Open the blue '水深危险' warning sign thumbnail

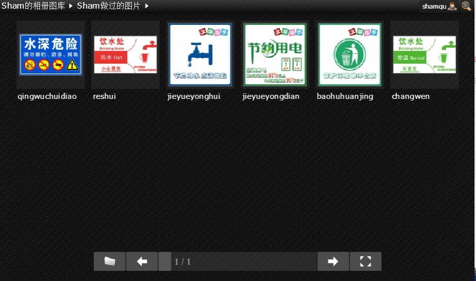[51, 55]
